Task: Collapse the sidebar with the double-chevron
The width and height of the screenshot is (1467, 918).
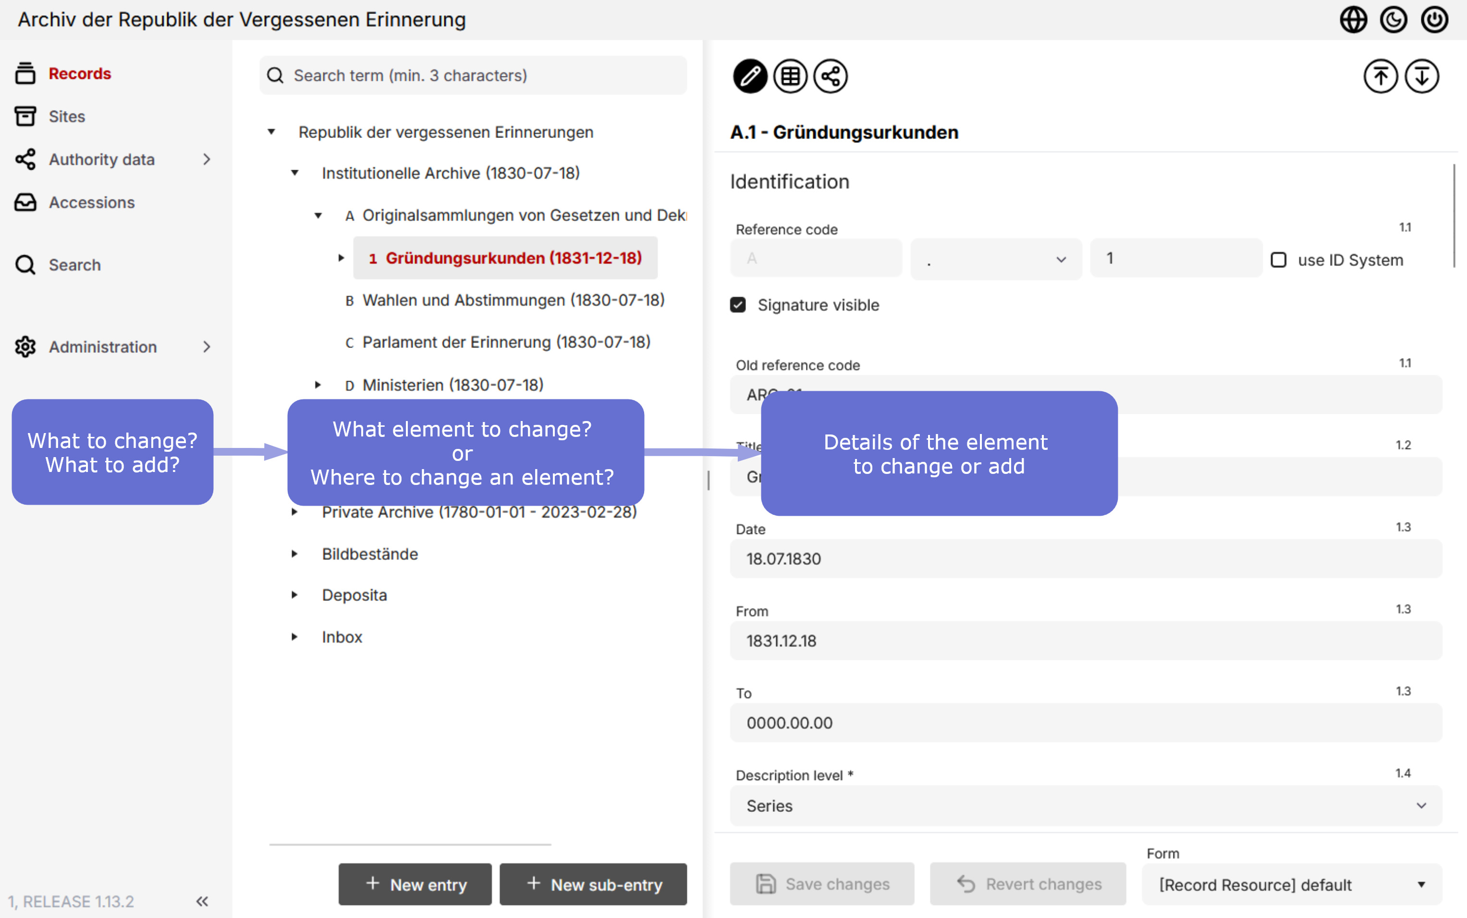Action: point(202,902)
